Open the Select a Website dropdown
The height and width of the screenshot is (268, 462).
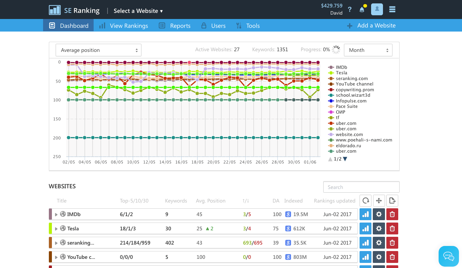138,11
